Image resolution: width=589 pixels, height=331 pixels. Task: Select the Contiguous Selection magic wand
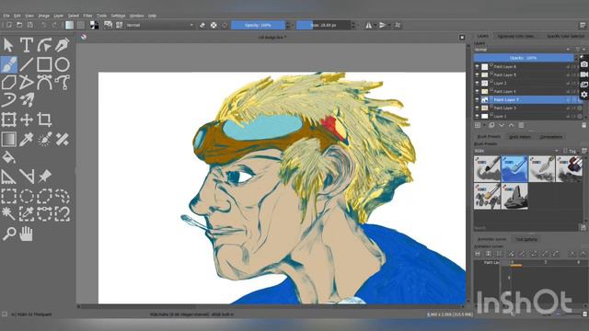click(8, 213)
